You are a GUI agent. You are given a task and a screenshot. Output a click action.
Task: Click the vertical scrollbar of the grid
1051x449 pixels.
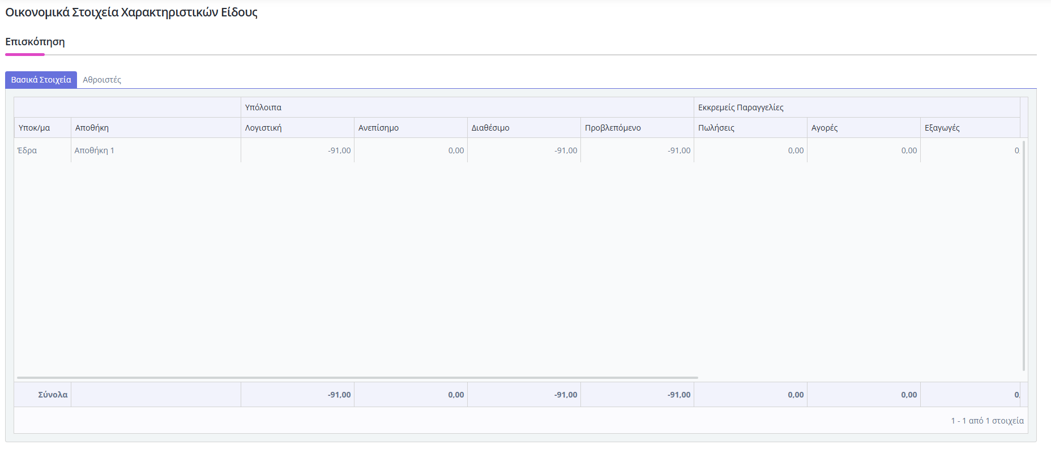pos(1024,256)
